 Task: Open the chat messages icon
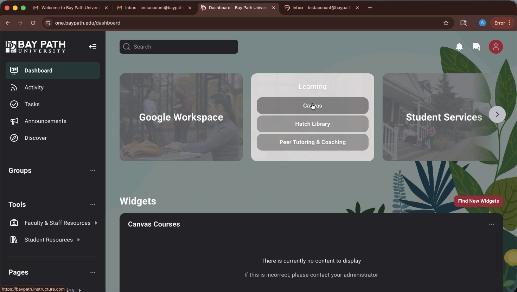pos(476,46)
